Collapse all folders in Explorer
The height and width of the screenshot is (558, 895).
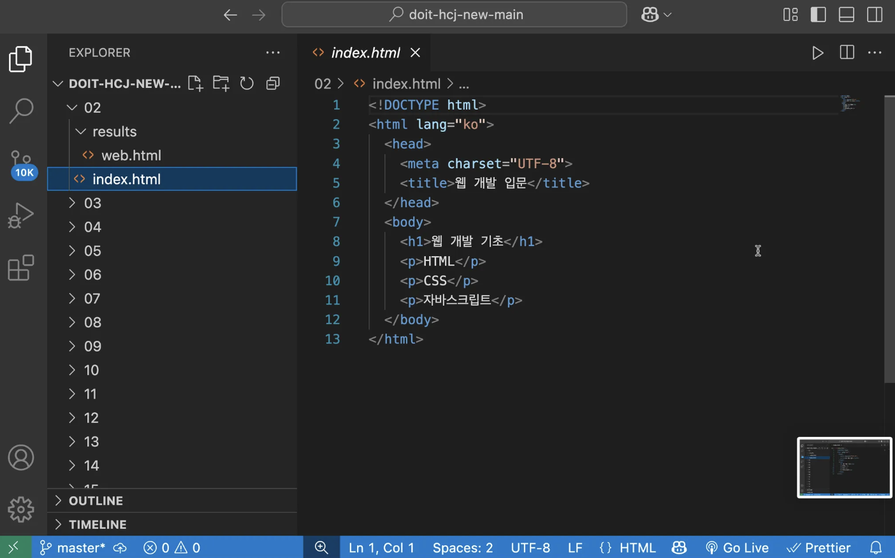tap(273, 83)
